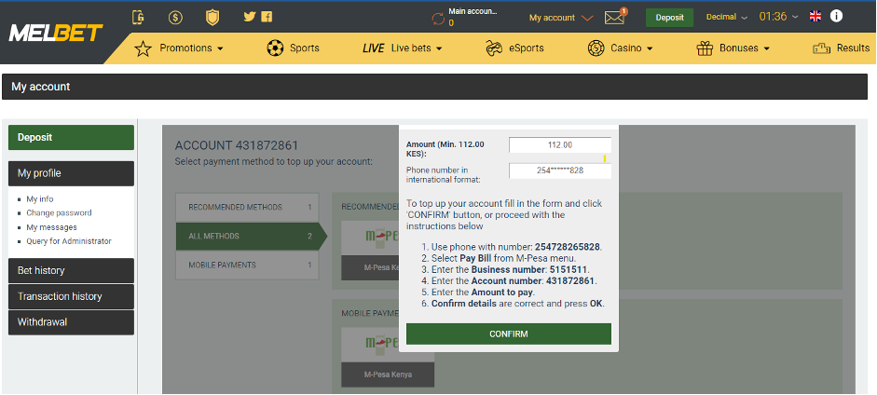Select the Mobile Payments tab

pos(247,266)
